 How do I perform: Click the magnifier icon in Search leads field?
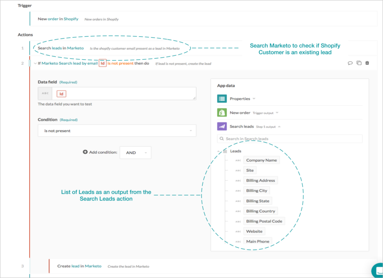[x=221, y=138]
